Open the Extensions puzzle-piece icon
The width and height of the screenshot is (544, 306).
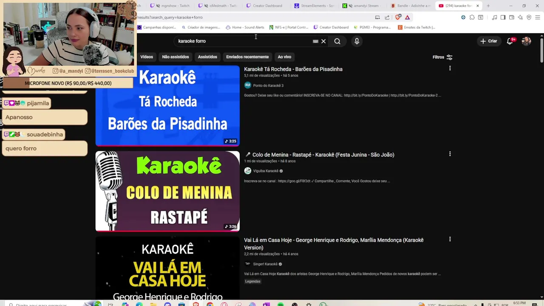(472, 17)
